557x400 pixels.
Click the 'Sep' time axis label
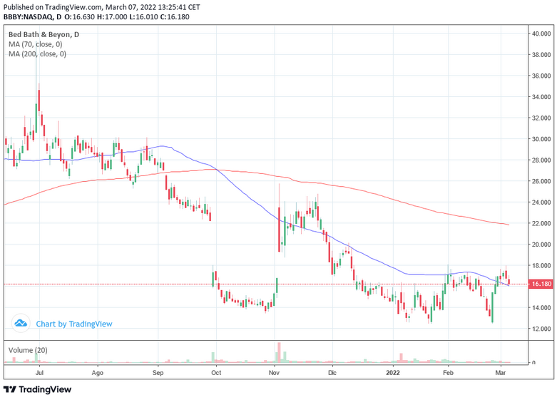click(x=158, y=373)
